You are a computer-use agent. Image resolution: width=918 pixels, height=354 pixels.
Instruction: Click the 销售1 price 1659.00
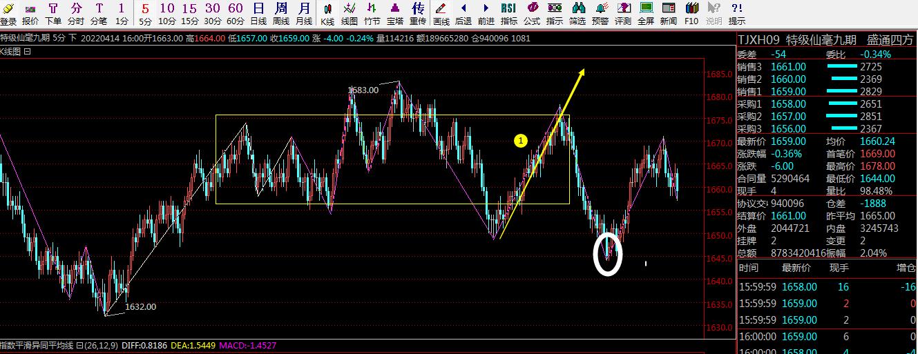tap(789, 91)
